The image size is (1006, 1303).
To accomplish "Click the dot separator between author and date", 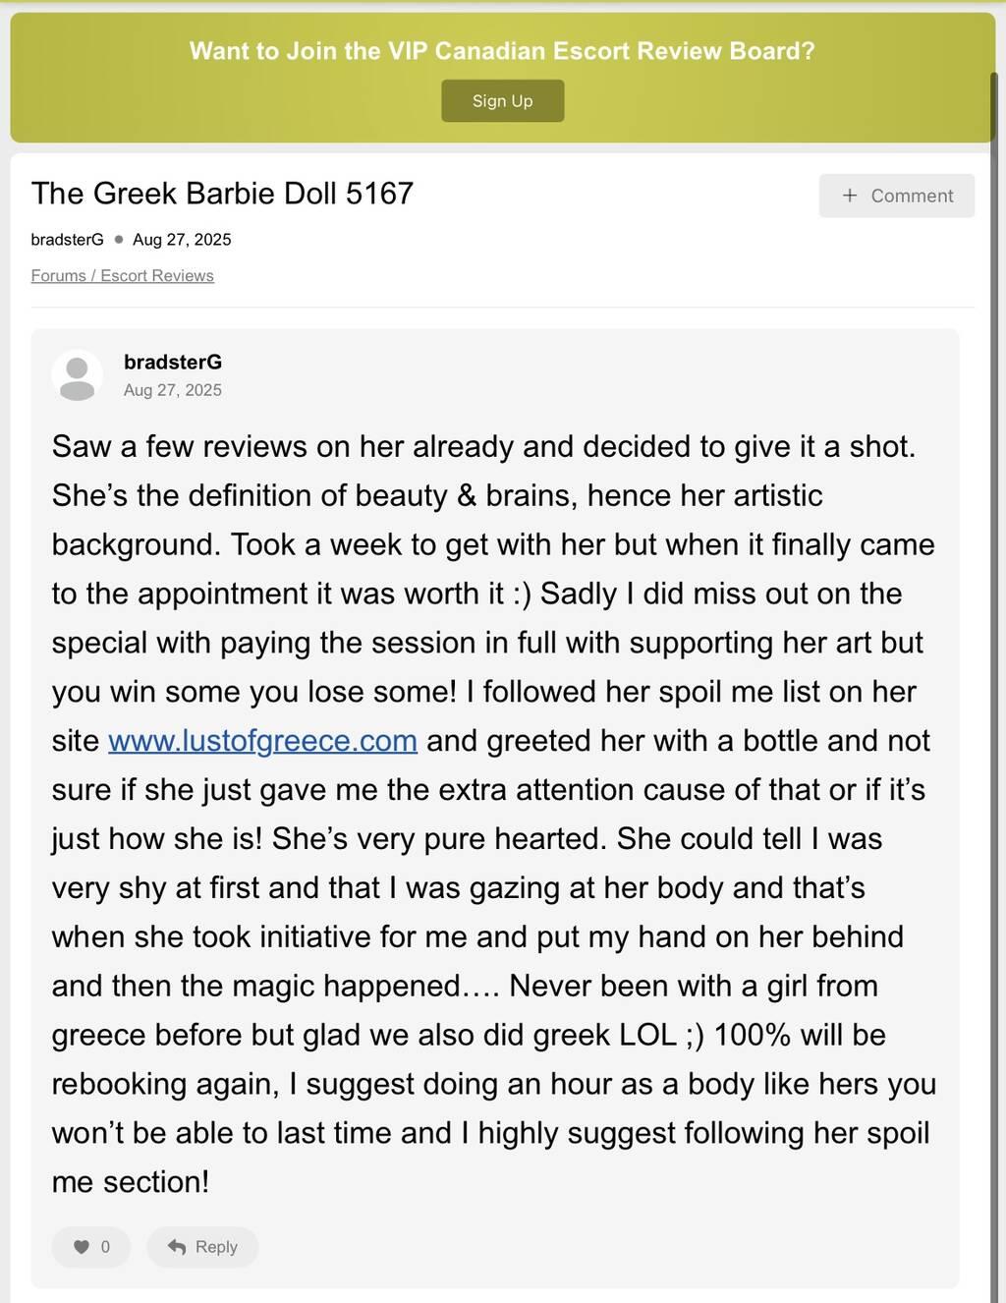I will click(119, 239).
